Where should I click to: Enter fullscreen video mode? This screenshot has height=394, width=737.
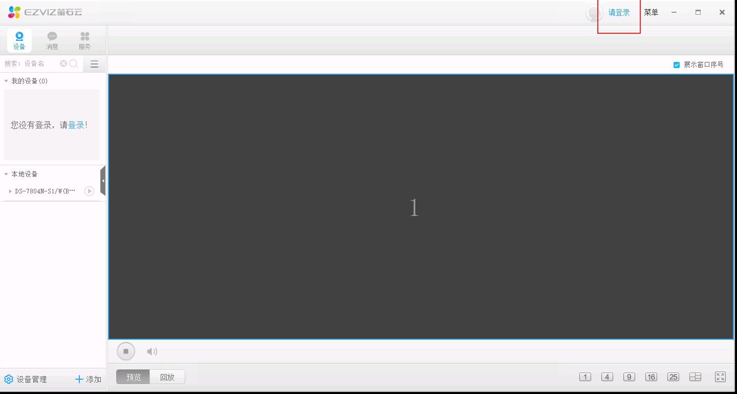720,377
